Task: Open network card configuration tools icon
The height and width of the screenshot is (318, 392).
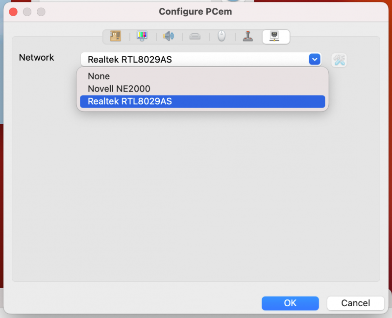Action: [339, 60]
